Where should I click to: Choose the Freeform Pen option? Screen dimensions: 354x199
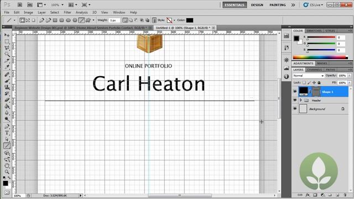click(x=48, y=20)
